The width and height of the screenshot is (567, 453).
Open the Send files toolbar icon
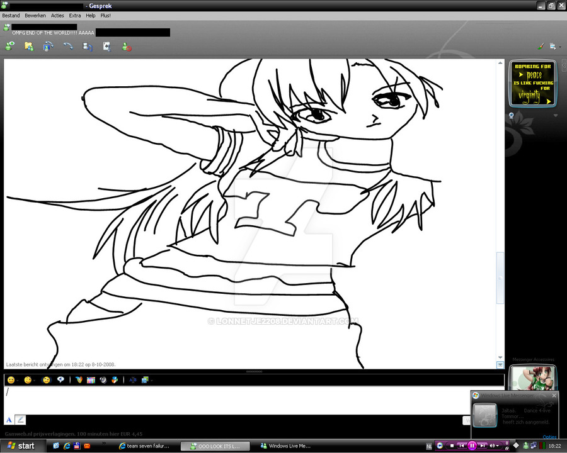pyautogui.click(x=29, y=45)
